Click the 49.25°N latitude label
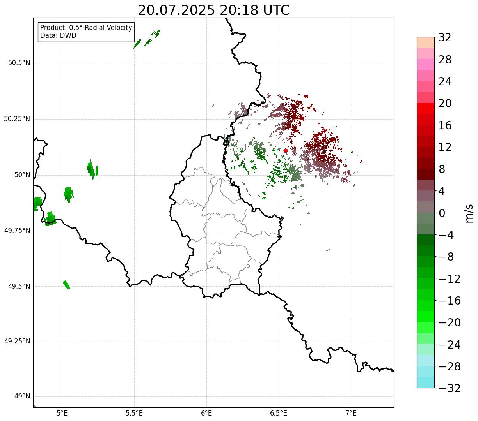The height and width of the screenshot is (421, 478). pos(17,342)
